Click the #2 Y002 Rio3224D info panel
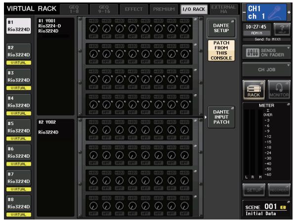Image resolution: width=293 pixels, height=220 pixels. (55, 168)
